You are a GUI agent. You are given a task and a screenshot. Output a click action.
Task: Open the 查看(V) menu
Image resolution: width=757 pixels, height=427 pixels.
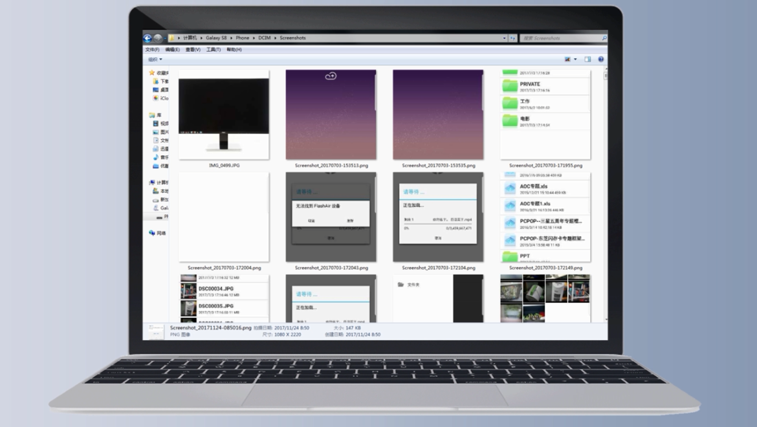tap(193, 50)
